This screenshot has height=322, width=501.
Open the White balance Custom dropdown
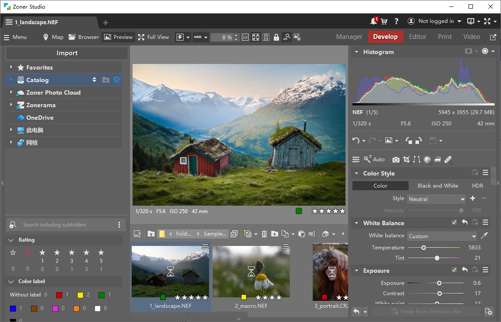pos(442,236)
